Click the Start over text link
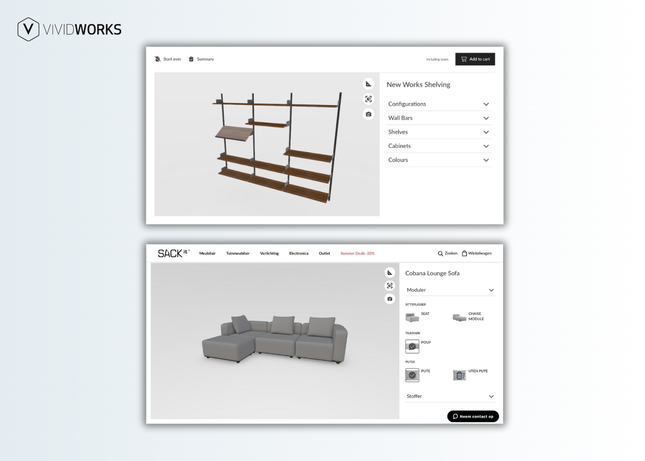645x461 pixels. tap(172, 59)
